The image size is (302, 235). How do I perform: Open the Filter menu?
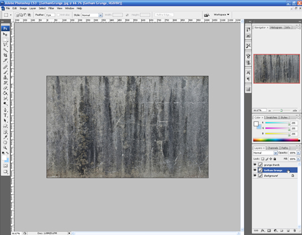[51, 8]
